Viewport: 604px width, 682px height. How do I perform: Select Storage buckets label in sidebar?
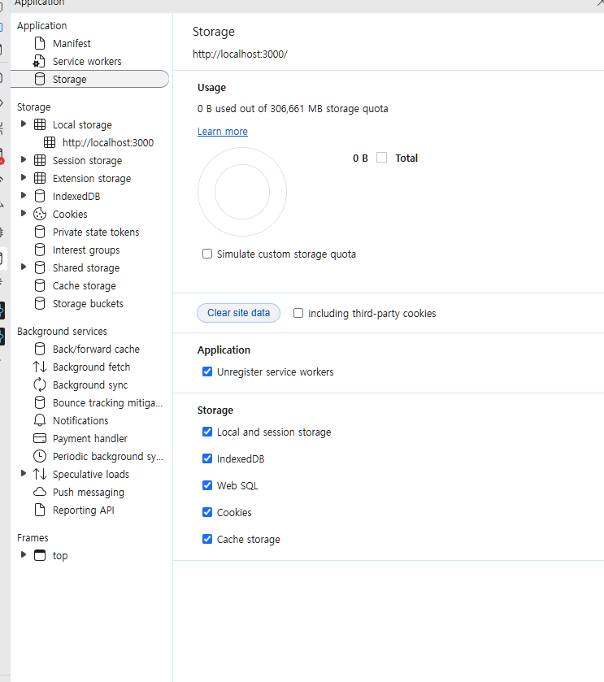point(88,303)
